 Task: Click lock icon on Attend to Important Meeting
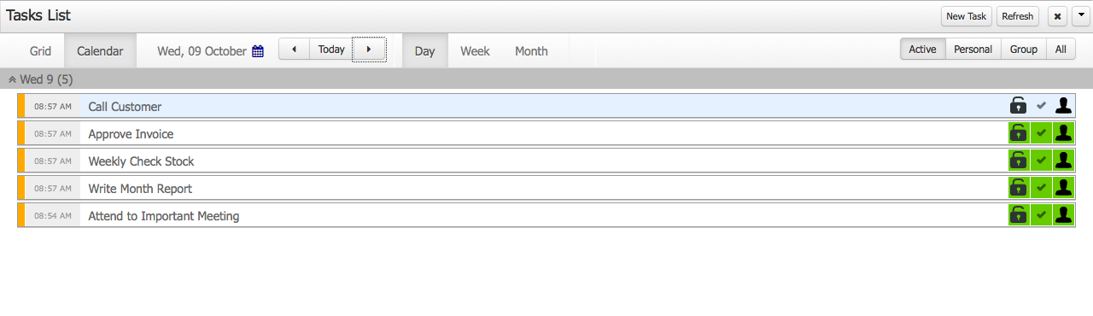pos(1019,215)
